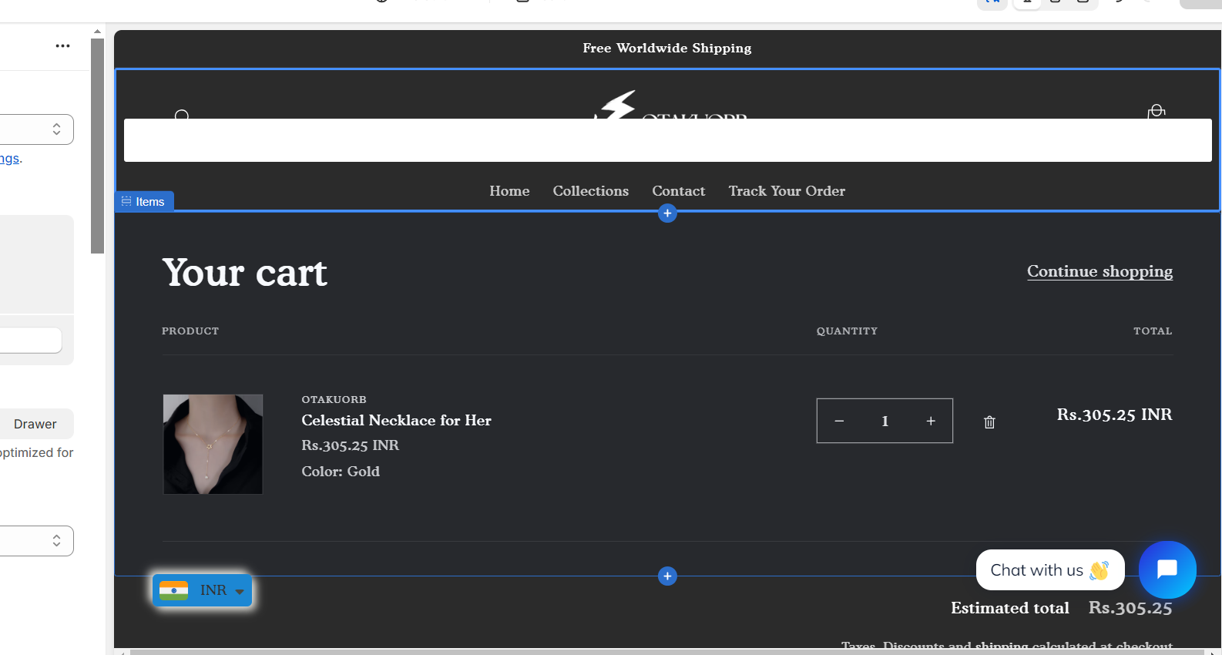Viewport: 1222px width, 655px height.
Task: Open the Track Your Order menu item
Action: (x=787, y=191)
